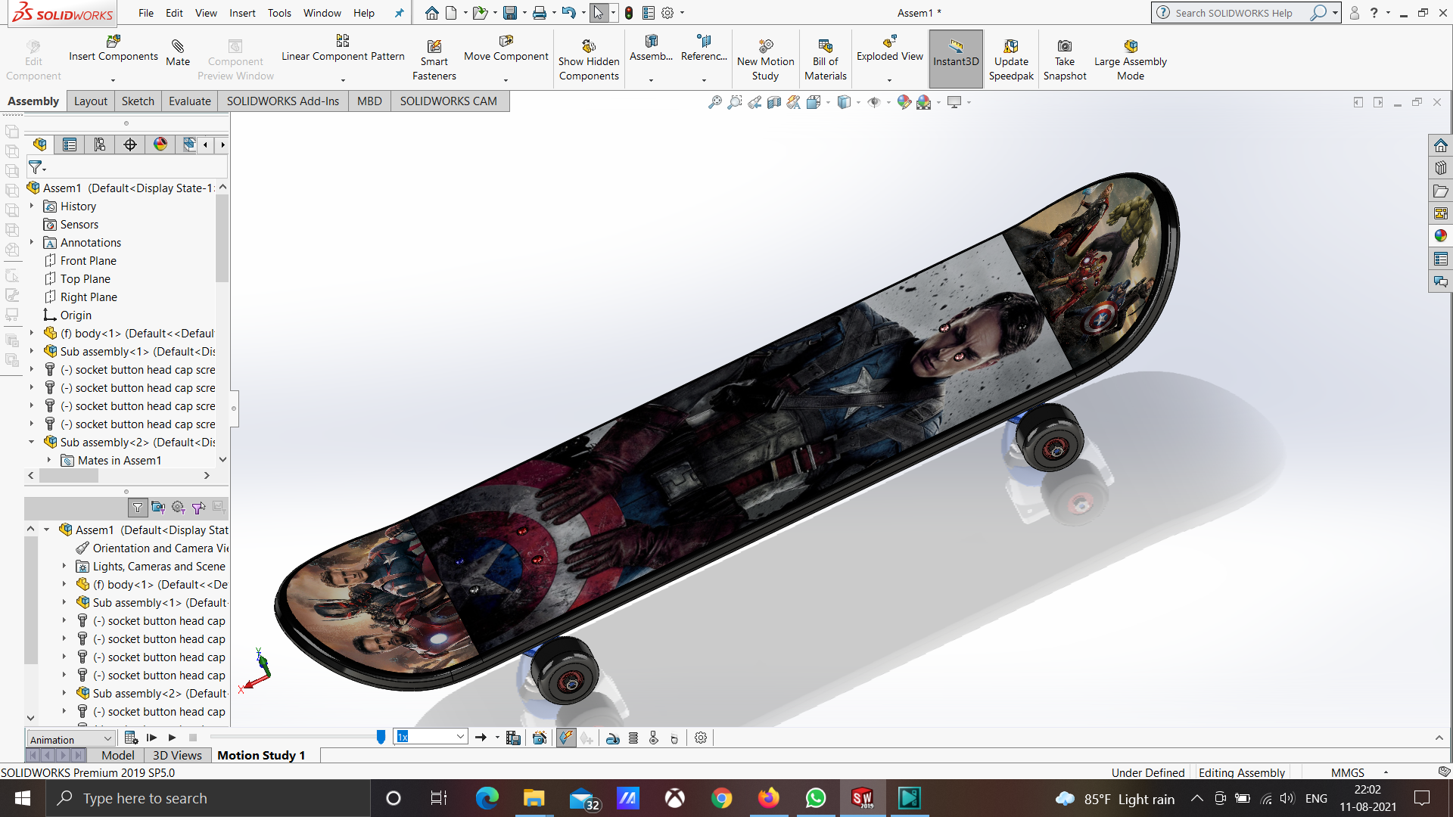Open the FeatureManager design tree tab

pyautogui.click(x=40, y=144)
